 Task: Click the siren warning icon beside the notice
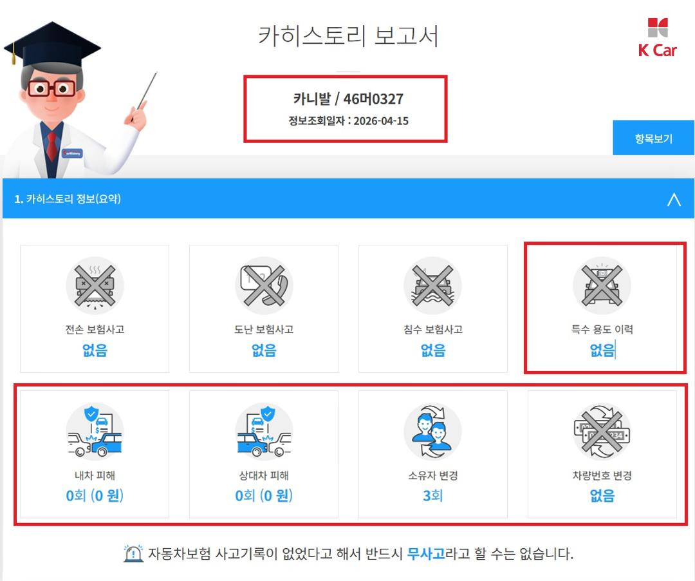click(133, 553)
